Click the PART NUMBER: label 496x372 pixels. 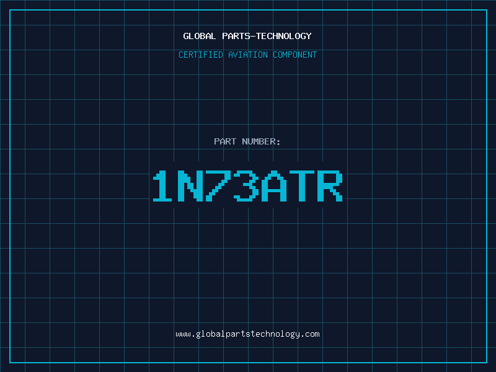[x=247, y=141]
